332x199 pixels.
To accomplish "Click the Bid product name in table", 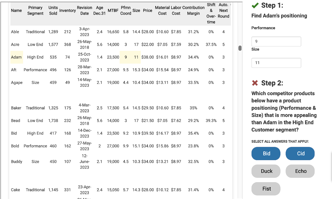I will 14,133.
